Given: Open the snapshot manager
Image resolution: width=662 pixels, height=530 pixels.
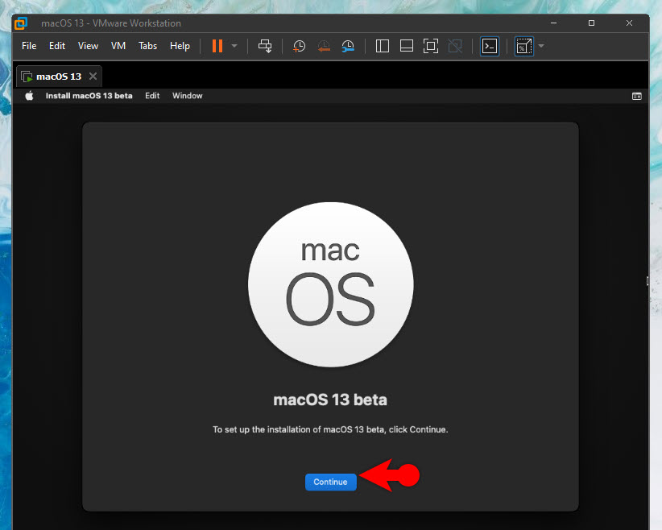Looking at the screenshot, I should [x=348, y=46].
